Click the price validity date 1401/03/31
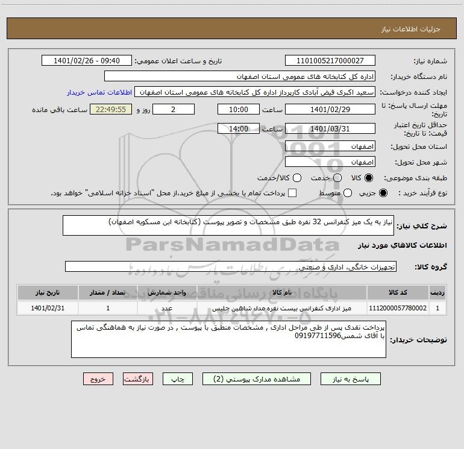Image resolution: width=464 pixels, height=449 pixels. tap(330, 129)
